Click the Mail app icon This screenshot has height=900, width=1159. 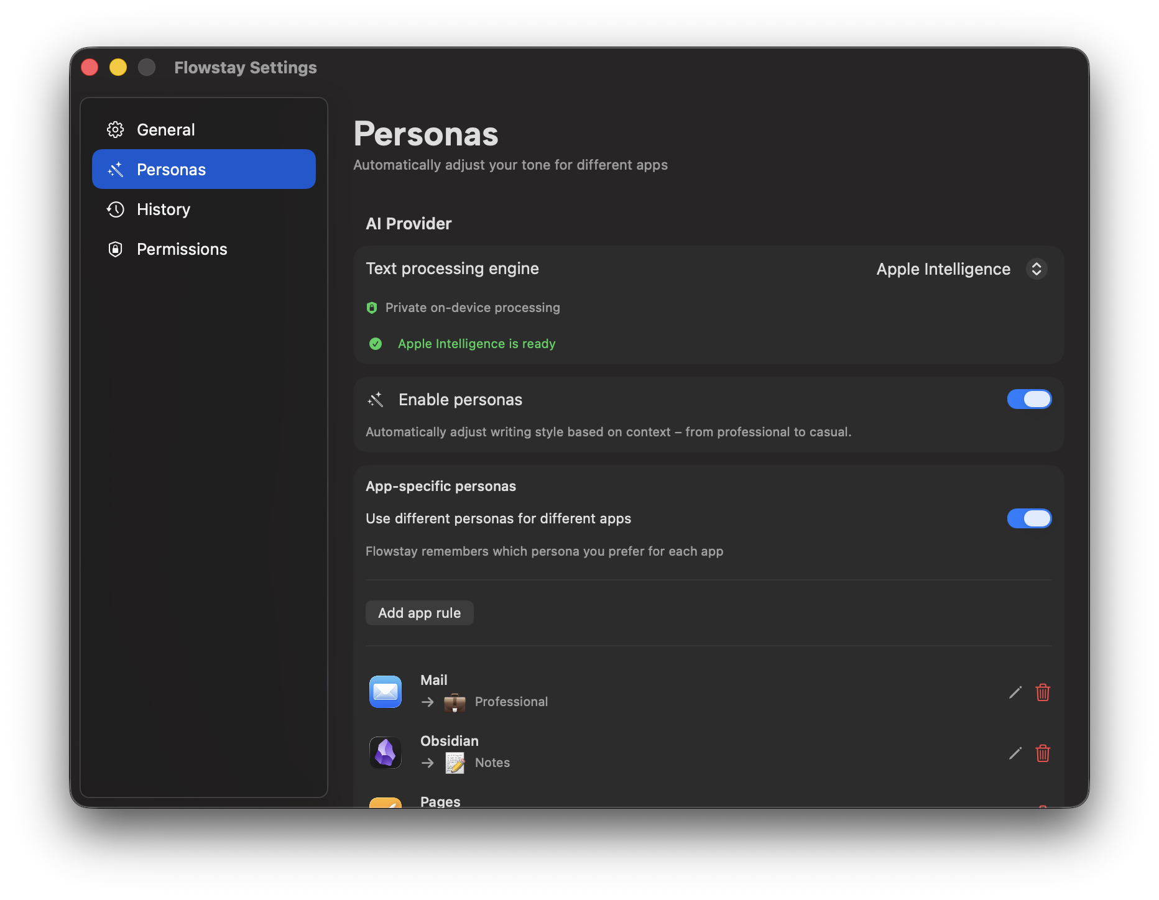click(386, 692)
